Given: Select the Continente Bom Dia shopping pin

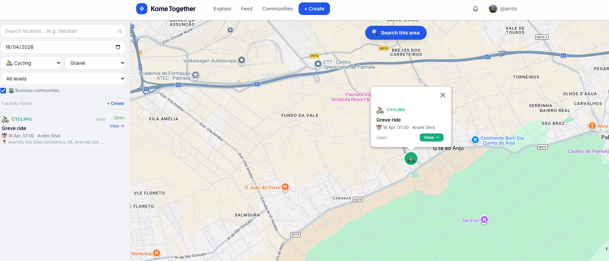Looking at the screenshot, I should [x=475, y=140].
